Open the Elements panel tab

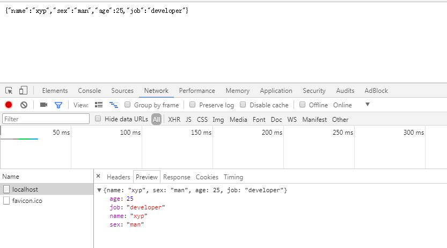(55, 91)
